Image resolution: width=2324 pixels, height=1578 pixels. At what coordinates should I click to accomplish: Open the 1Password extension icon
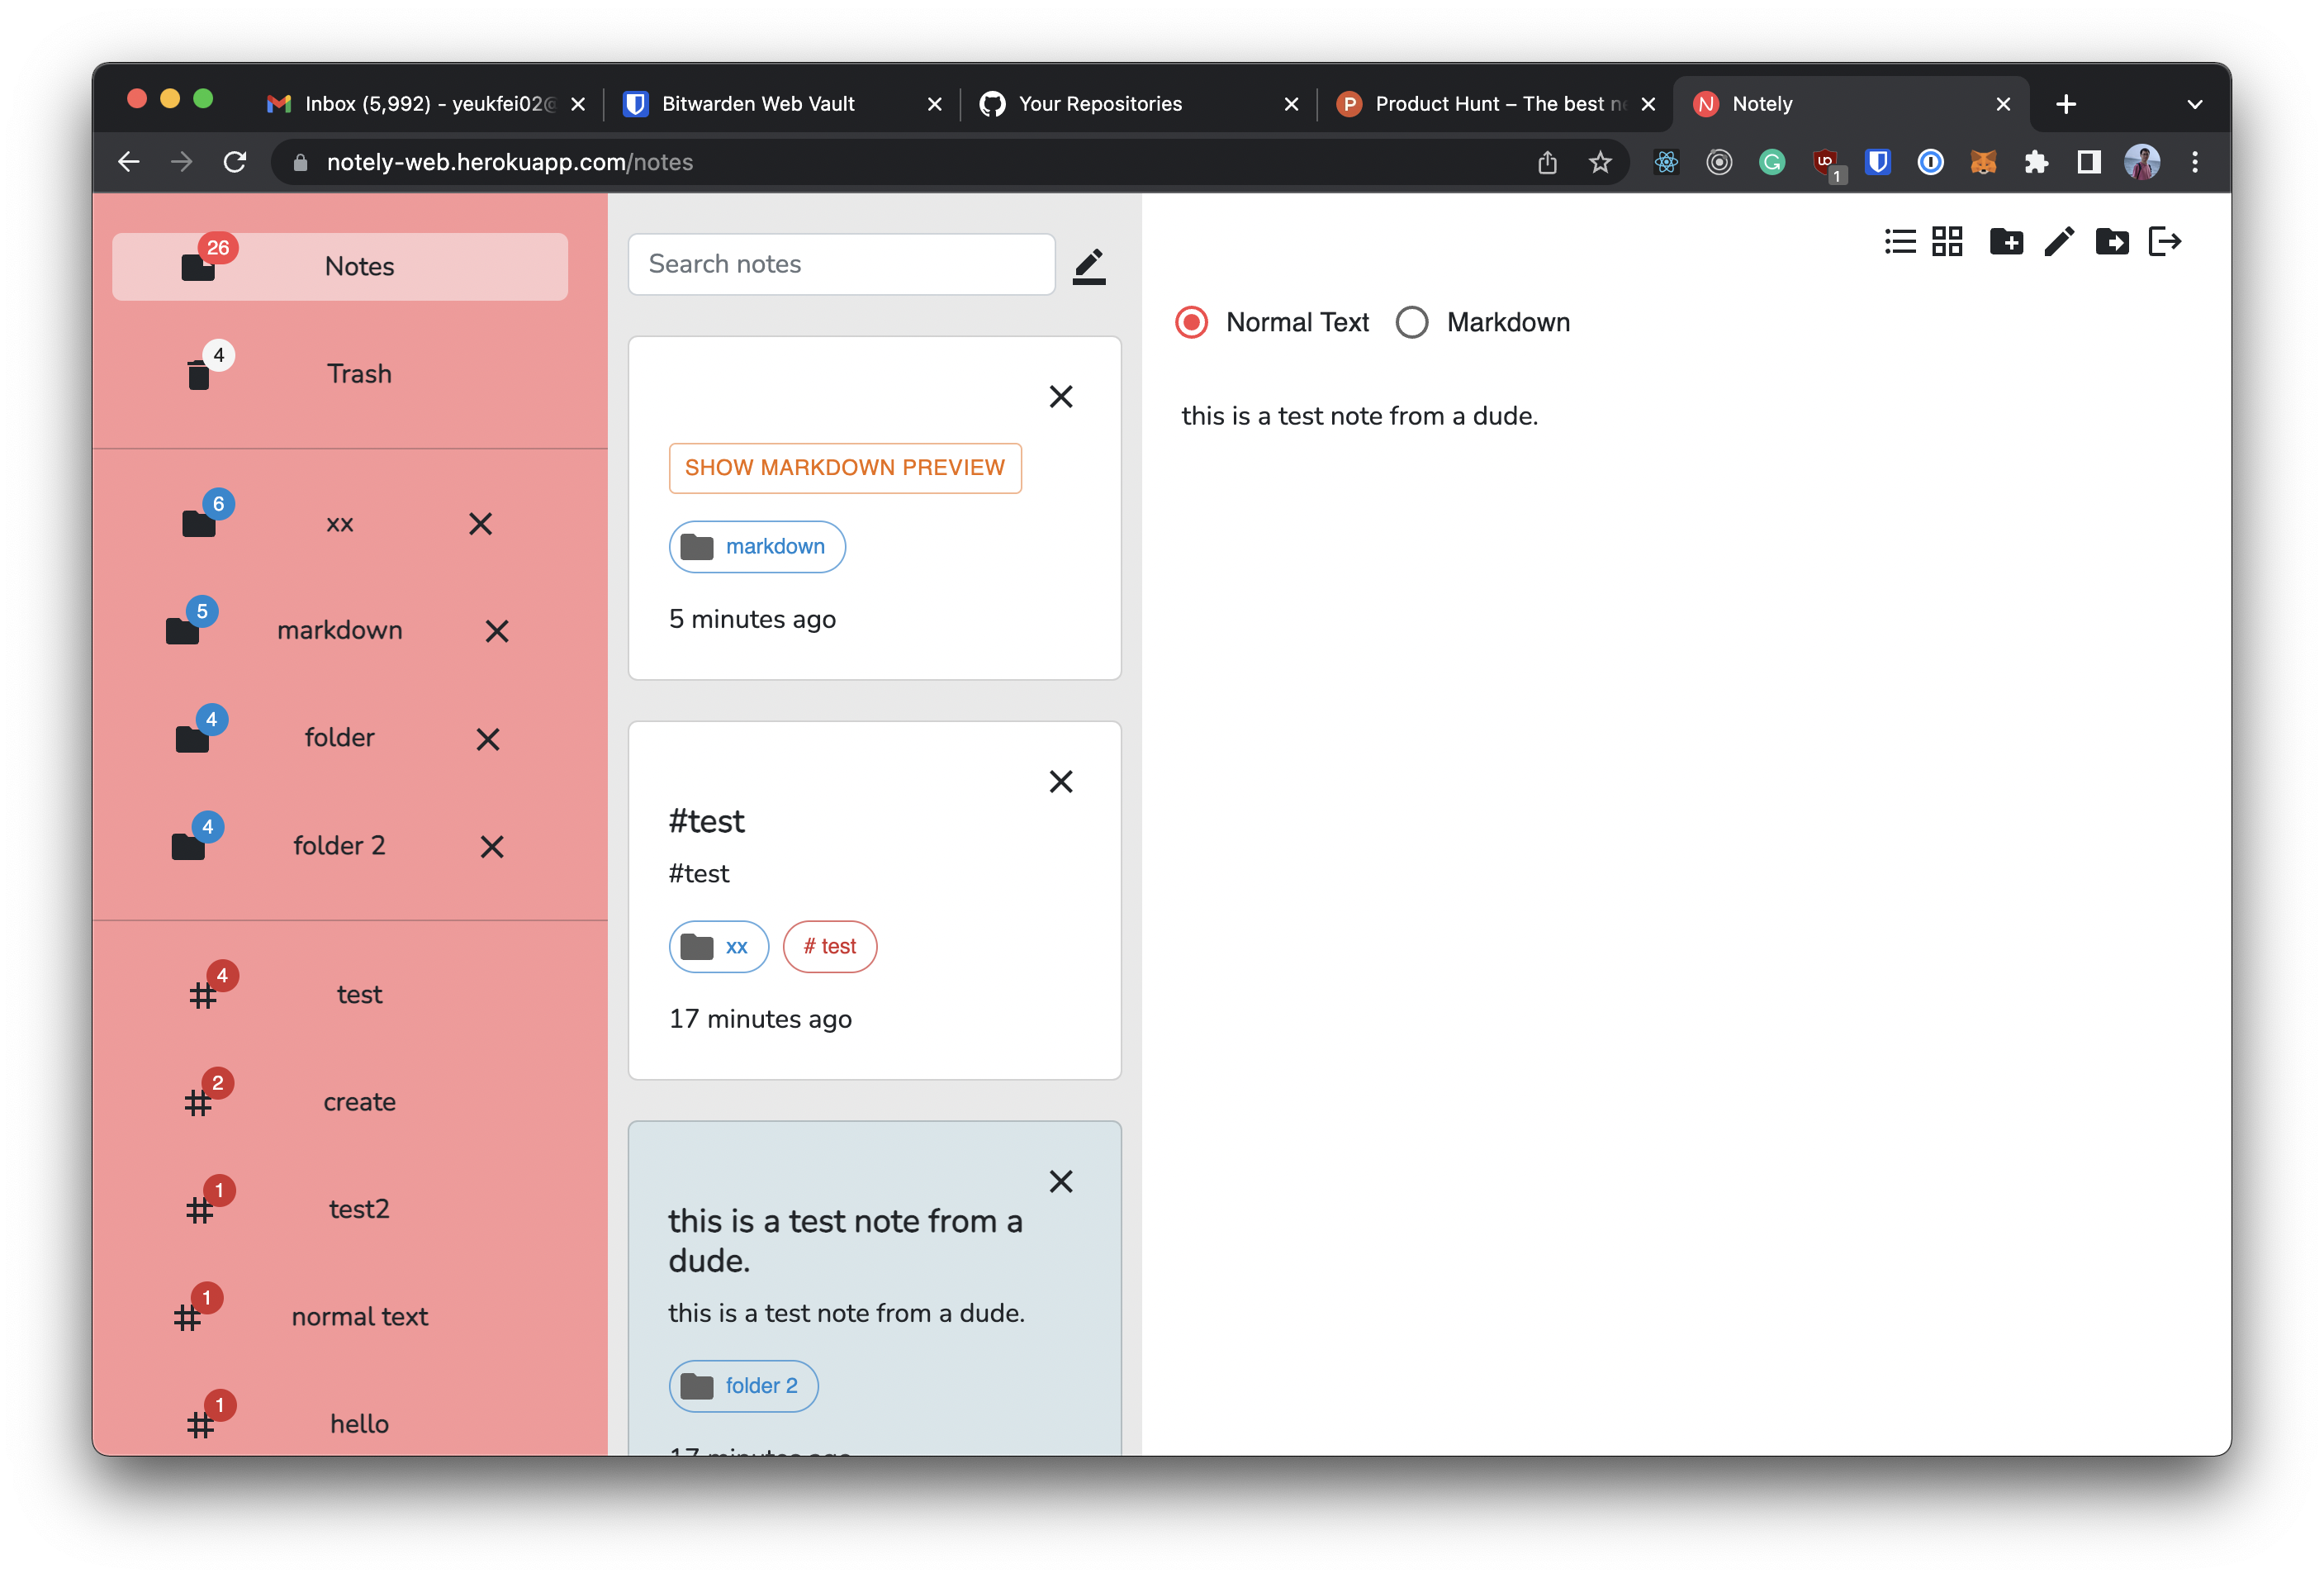pyautogui.click(x=1931, y=162)
